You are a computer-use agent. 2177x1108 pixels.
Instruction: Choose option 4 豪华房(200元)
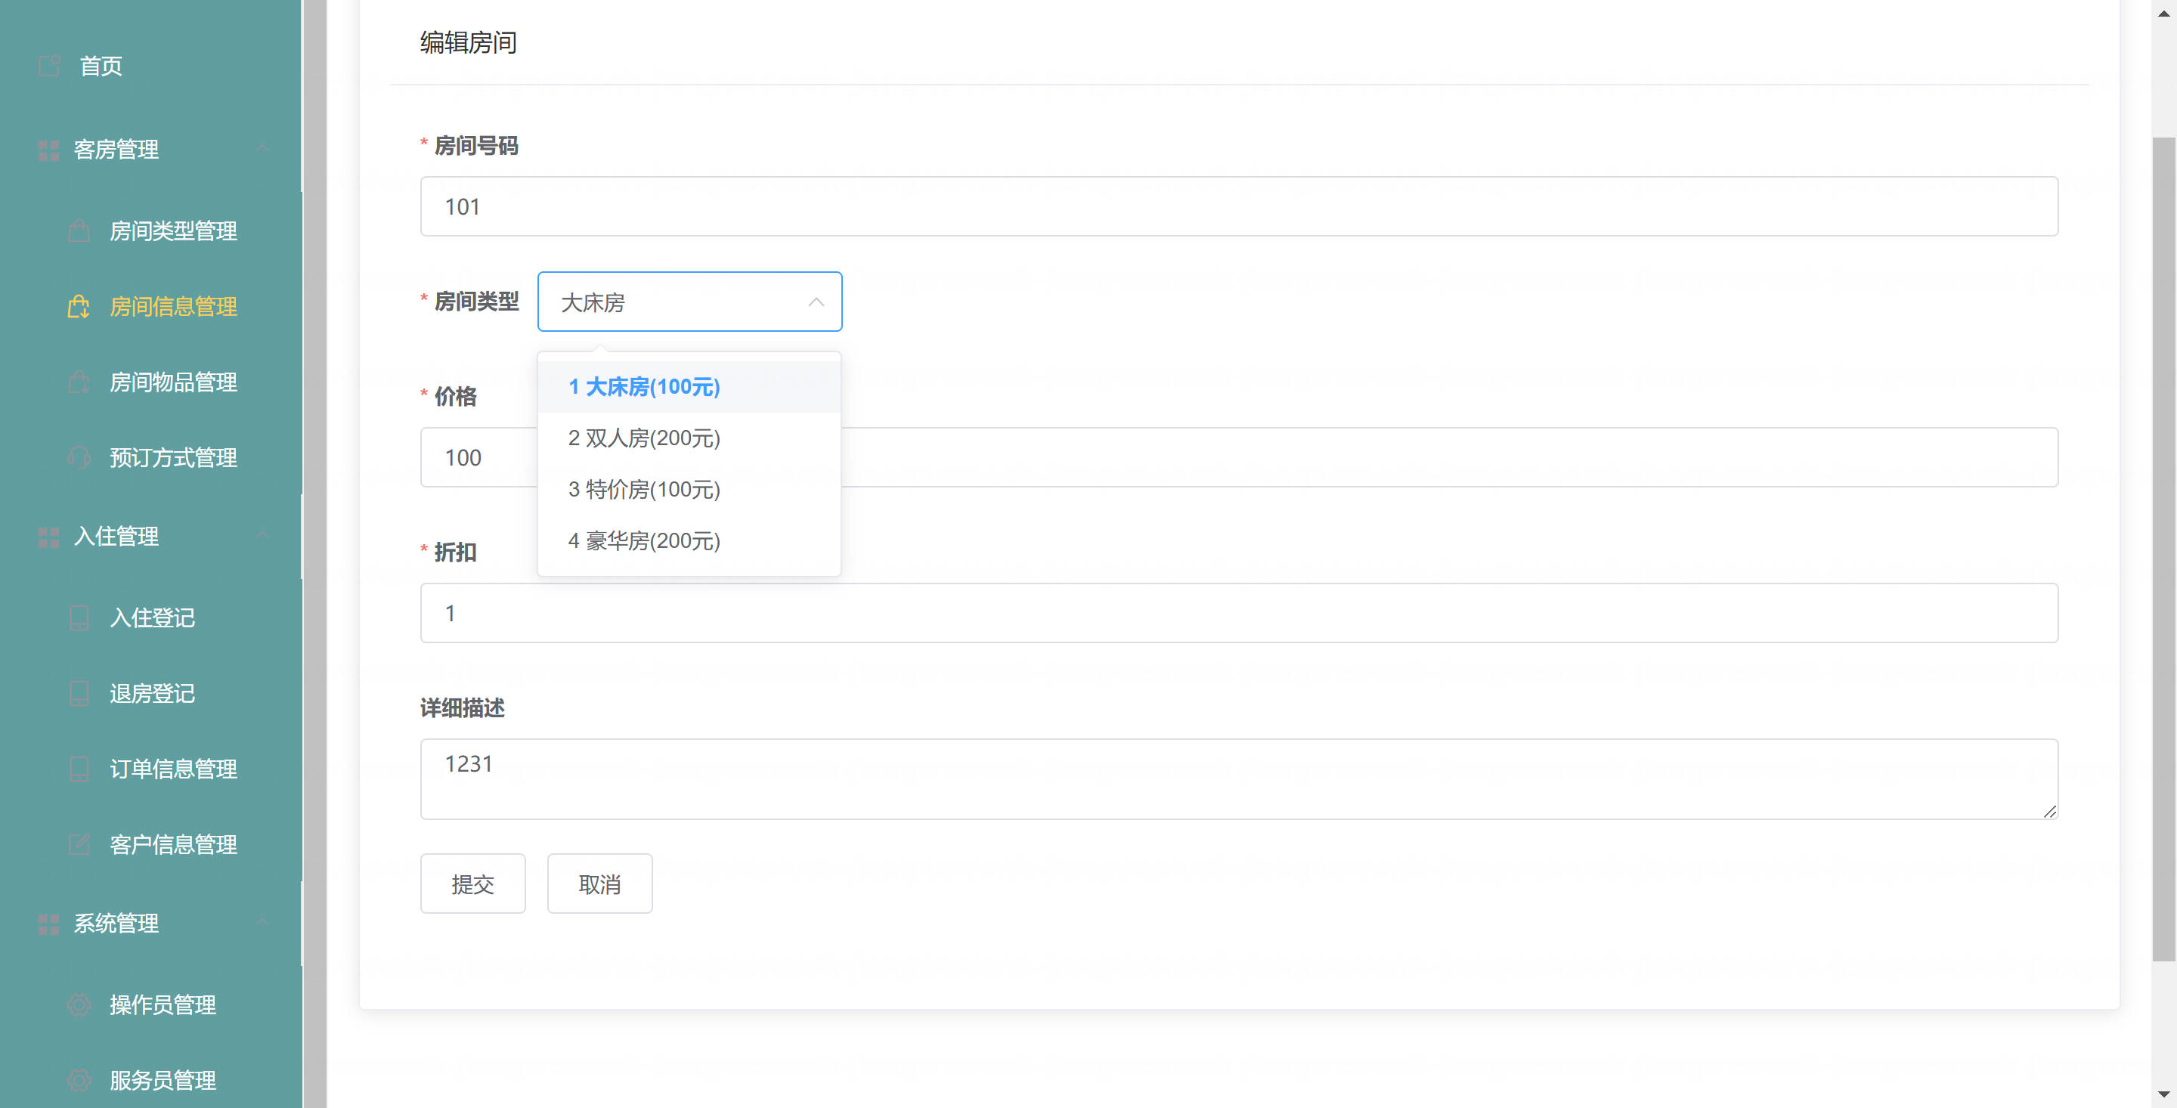[689, 541]
